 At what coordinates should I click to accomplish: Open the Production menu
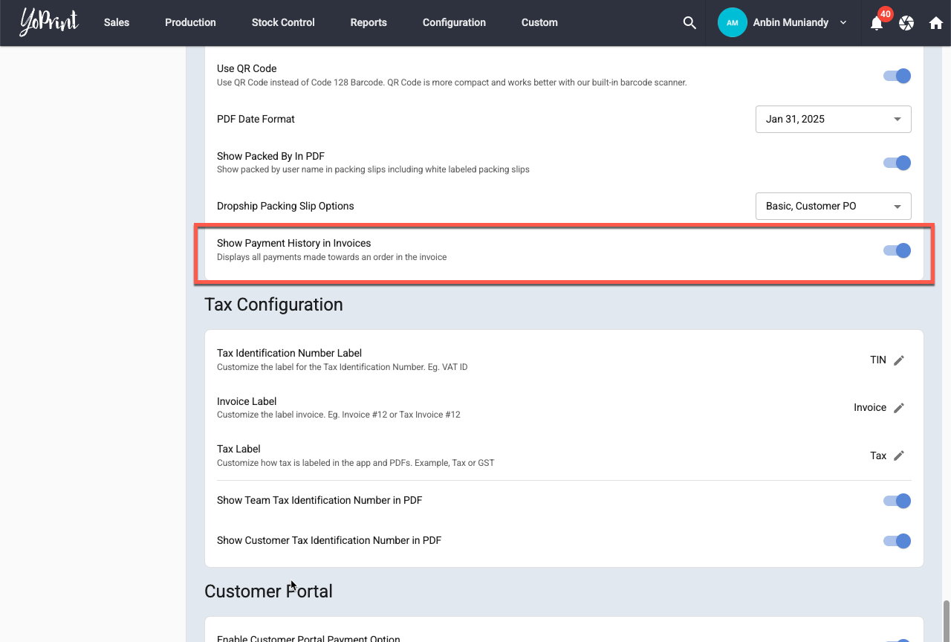tap(190, 23)
